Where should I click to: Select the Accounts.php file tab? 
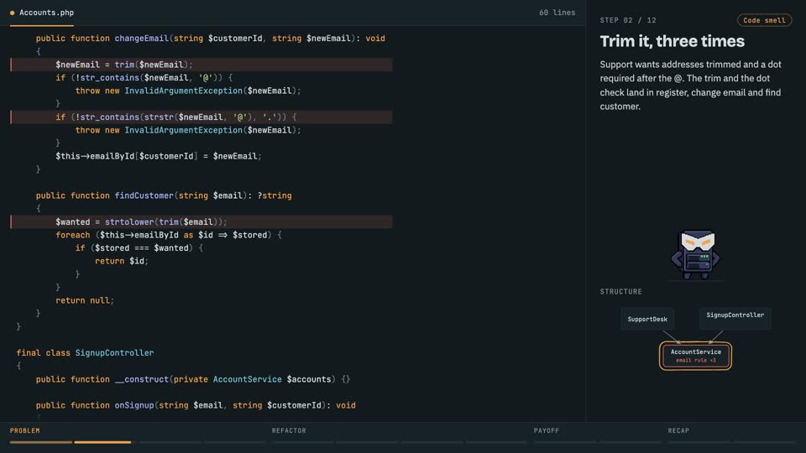tap(42, 13)
